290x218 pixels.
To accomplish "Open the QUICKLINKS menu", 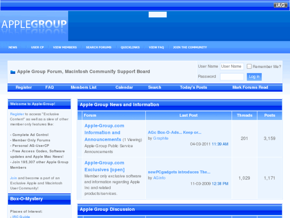I will tap(130, 47).
